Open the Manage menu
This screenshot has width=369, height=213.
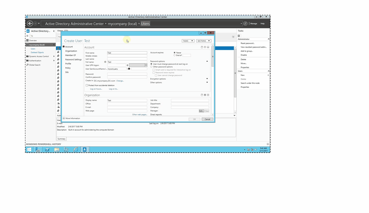(254, 23)
